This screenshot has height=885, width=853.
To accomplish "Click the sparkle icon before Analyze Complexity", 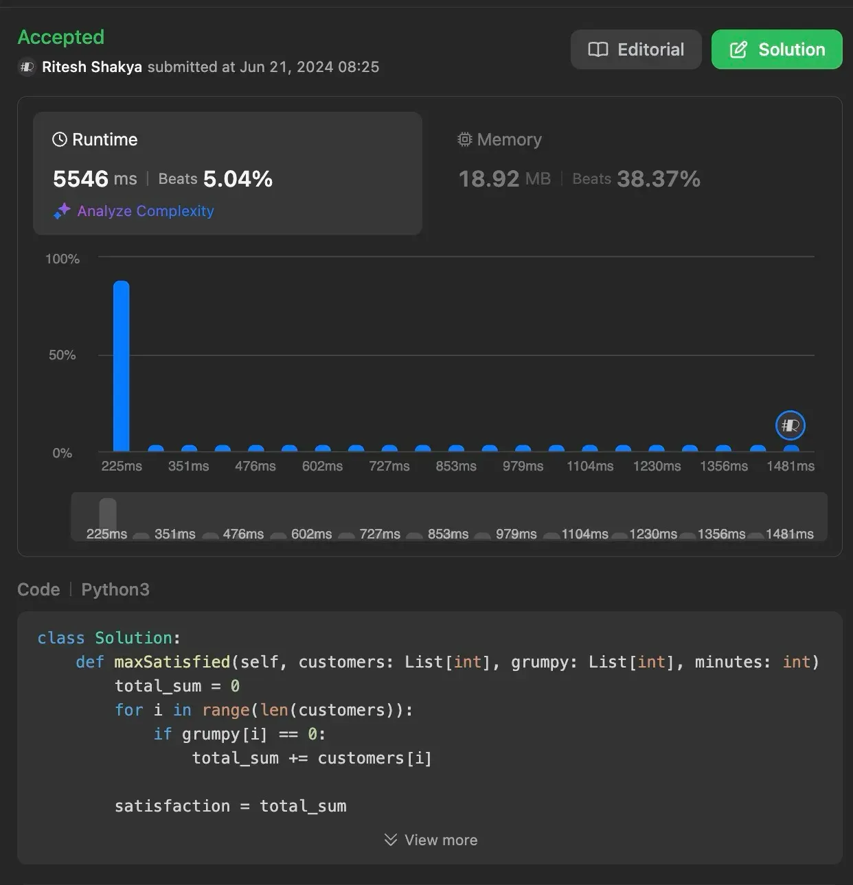I will 62,211.
